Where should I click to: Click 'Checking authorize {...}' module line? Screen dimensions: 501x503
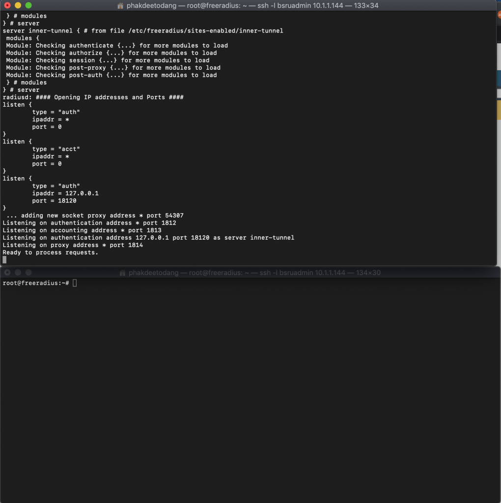[x=111, y=53]
